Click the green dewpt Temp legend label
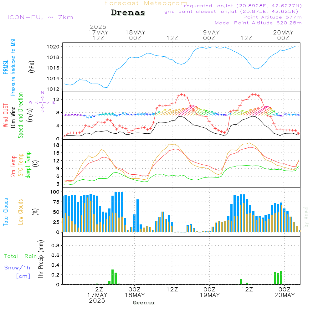This screenshot has height=313, width=313. click(x=28, y=165)
